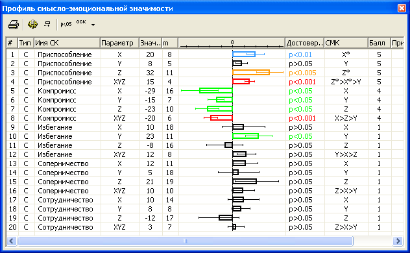
Task: Click the 'Достовер..' column header
Action: click(305, 43)
